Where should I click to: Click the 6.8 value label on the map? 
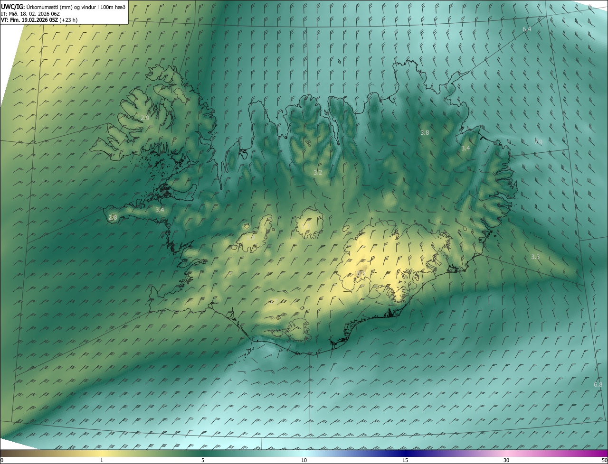(x=598, y=385)
